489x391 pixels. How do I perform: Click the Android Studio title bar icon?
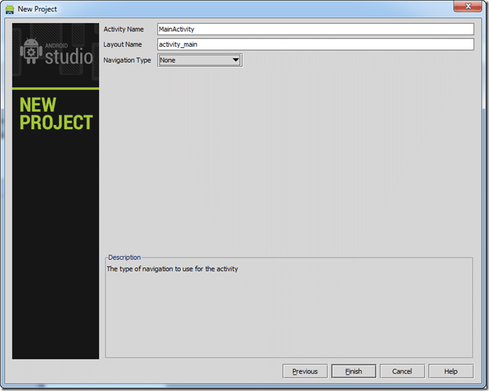9,9
